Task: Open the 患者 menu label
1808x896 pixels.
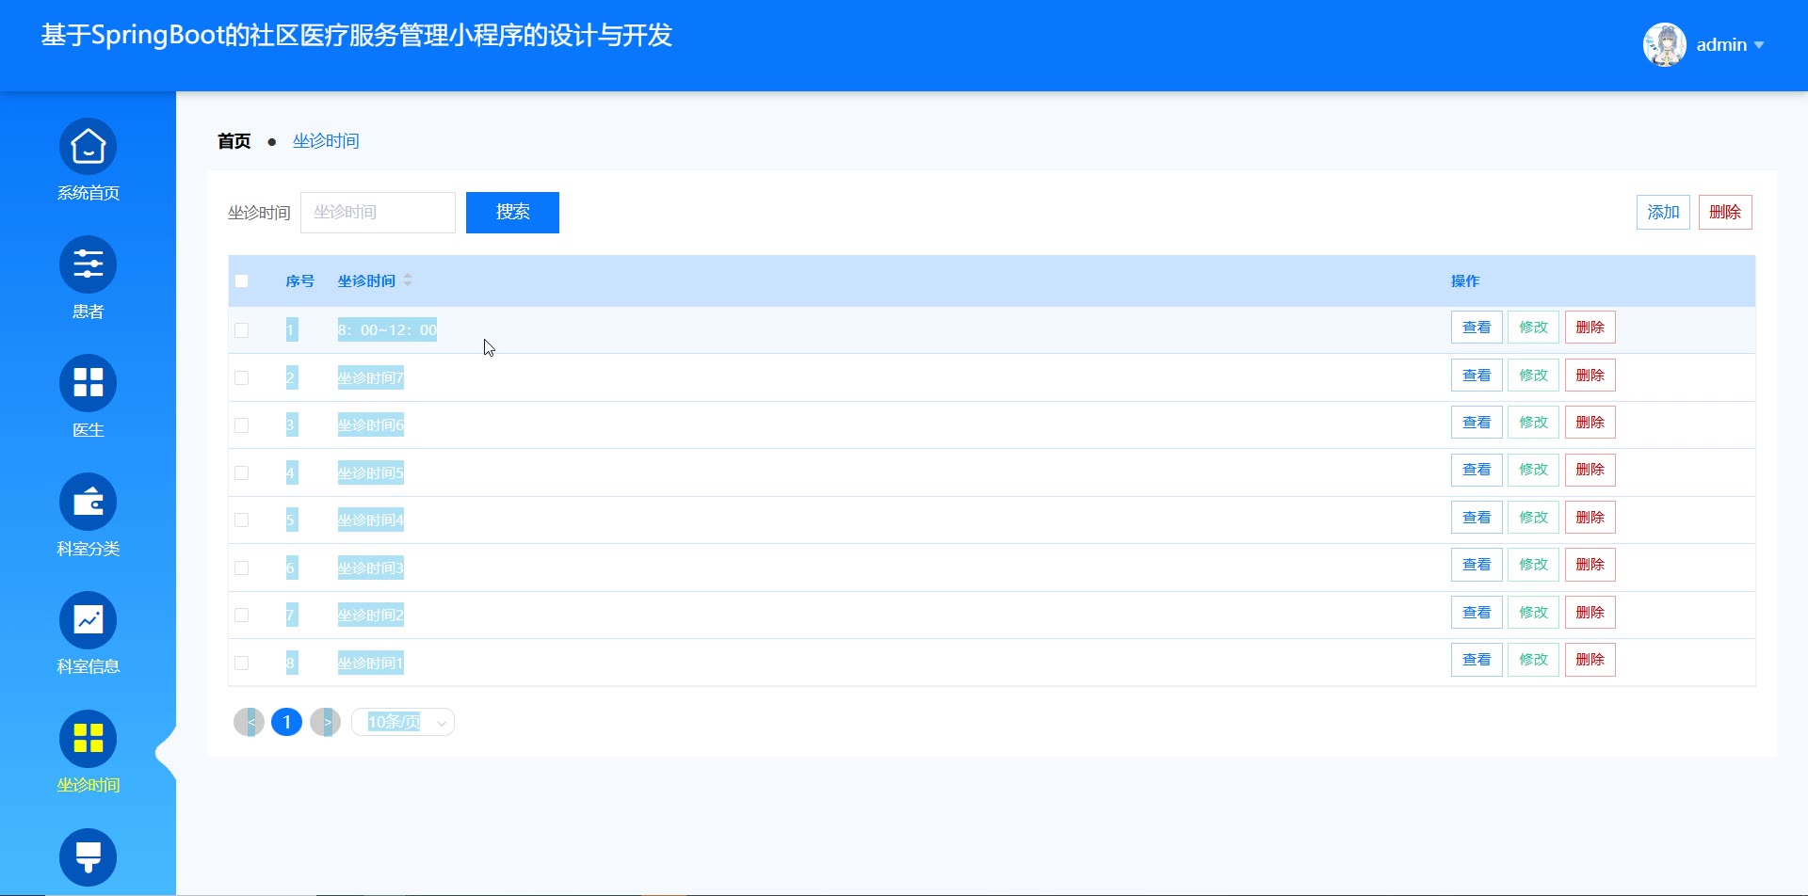Action: 89,312
